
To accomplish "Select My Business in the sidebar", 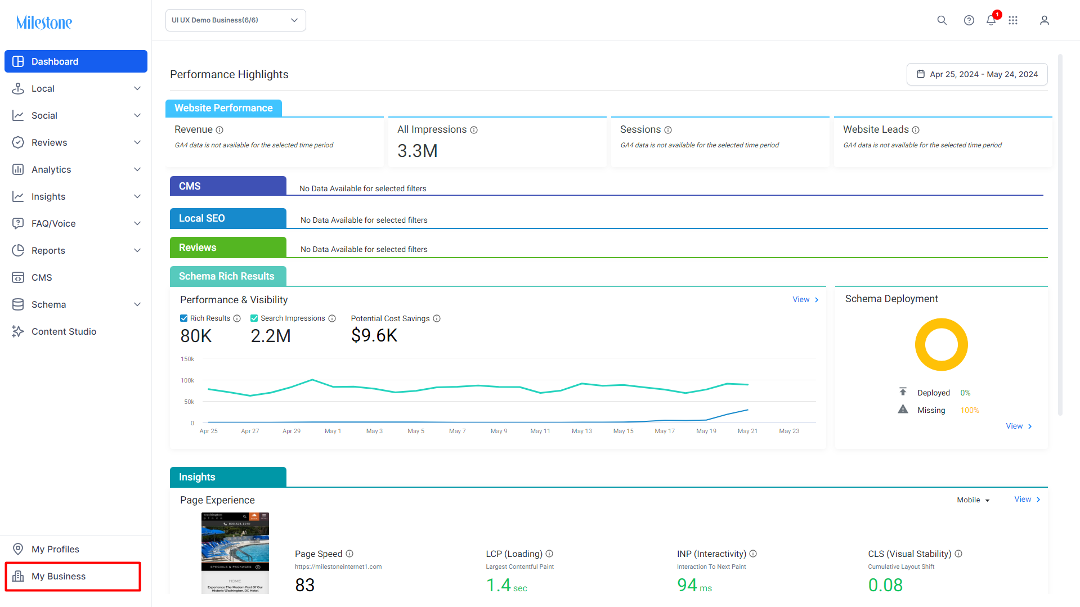I will coord(73,576).
